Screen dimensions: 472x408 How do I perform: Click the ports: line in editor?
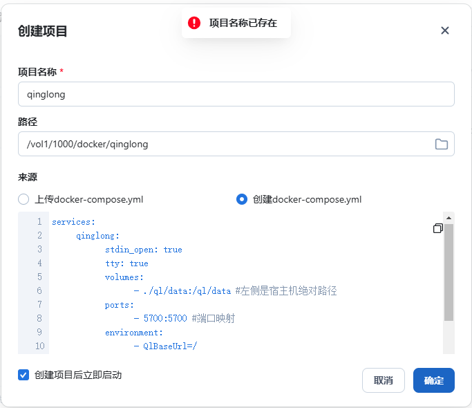[119, 305]
